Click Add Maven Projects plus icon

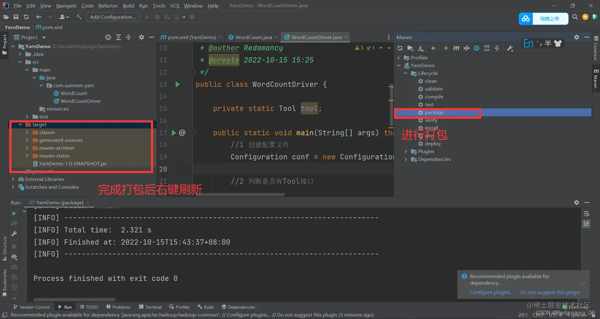(433, 48)
